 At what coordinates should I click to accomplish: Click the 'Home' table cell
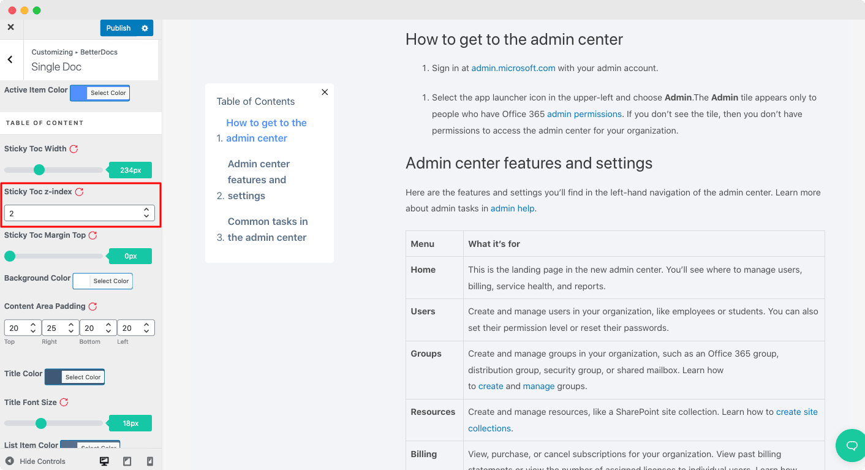click(434, 278)
